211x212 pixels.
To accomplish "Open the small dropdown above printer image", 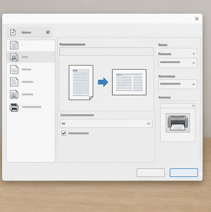I will click(178, 106).
